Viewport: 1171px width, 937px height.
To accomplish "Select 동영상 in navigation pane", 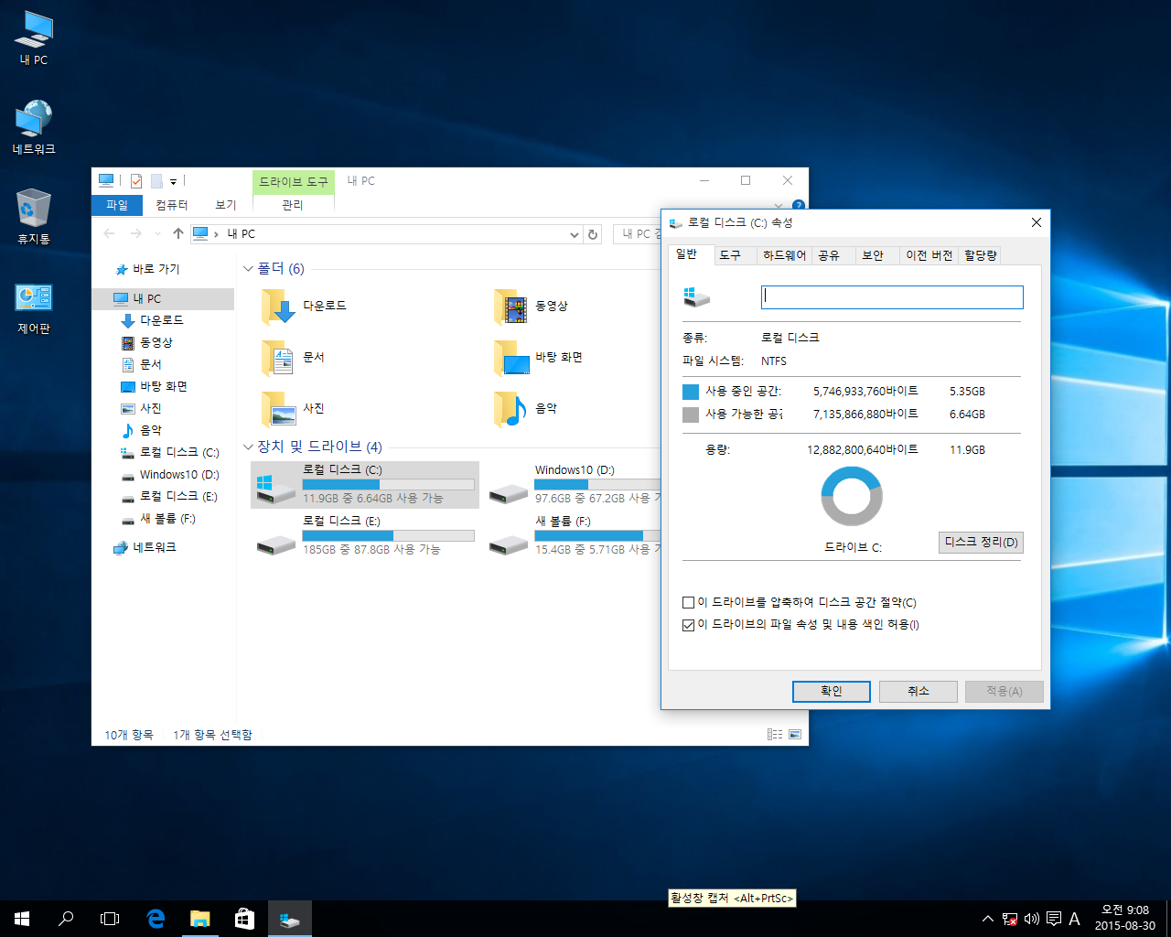I will coord(156,342).
